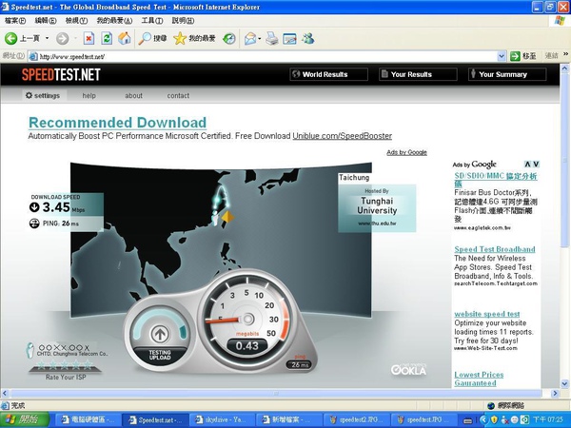Click www.thu.edu.tw host link

pos(377,224)
